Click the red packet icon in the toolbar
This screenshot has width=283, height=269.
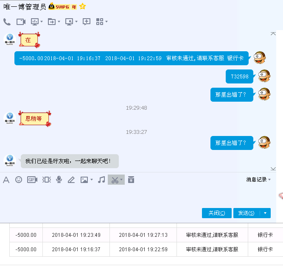(x=131, y=180)
